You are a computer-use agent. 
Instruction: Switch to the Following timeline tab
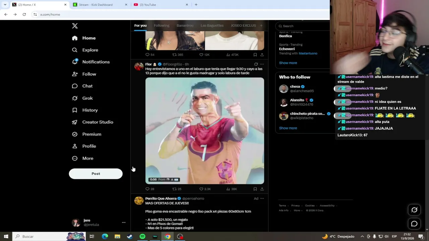tap(162, 25)
